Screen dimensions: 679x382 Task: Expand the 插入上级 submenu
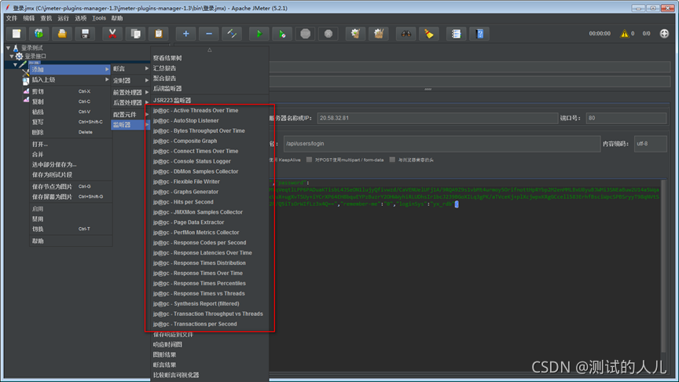tap(70, 79)
